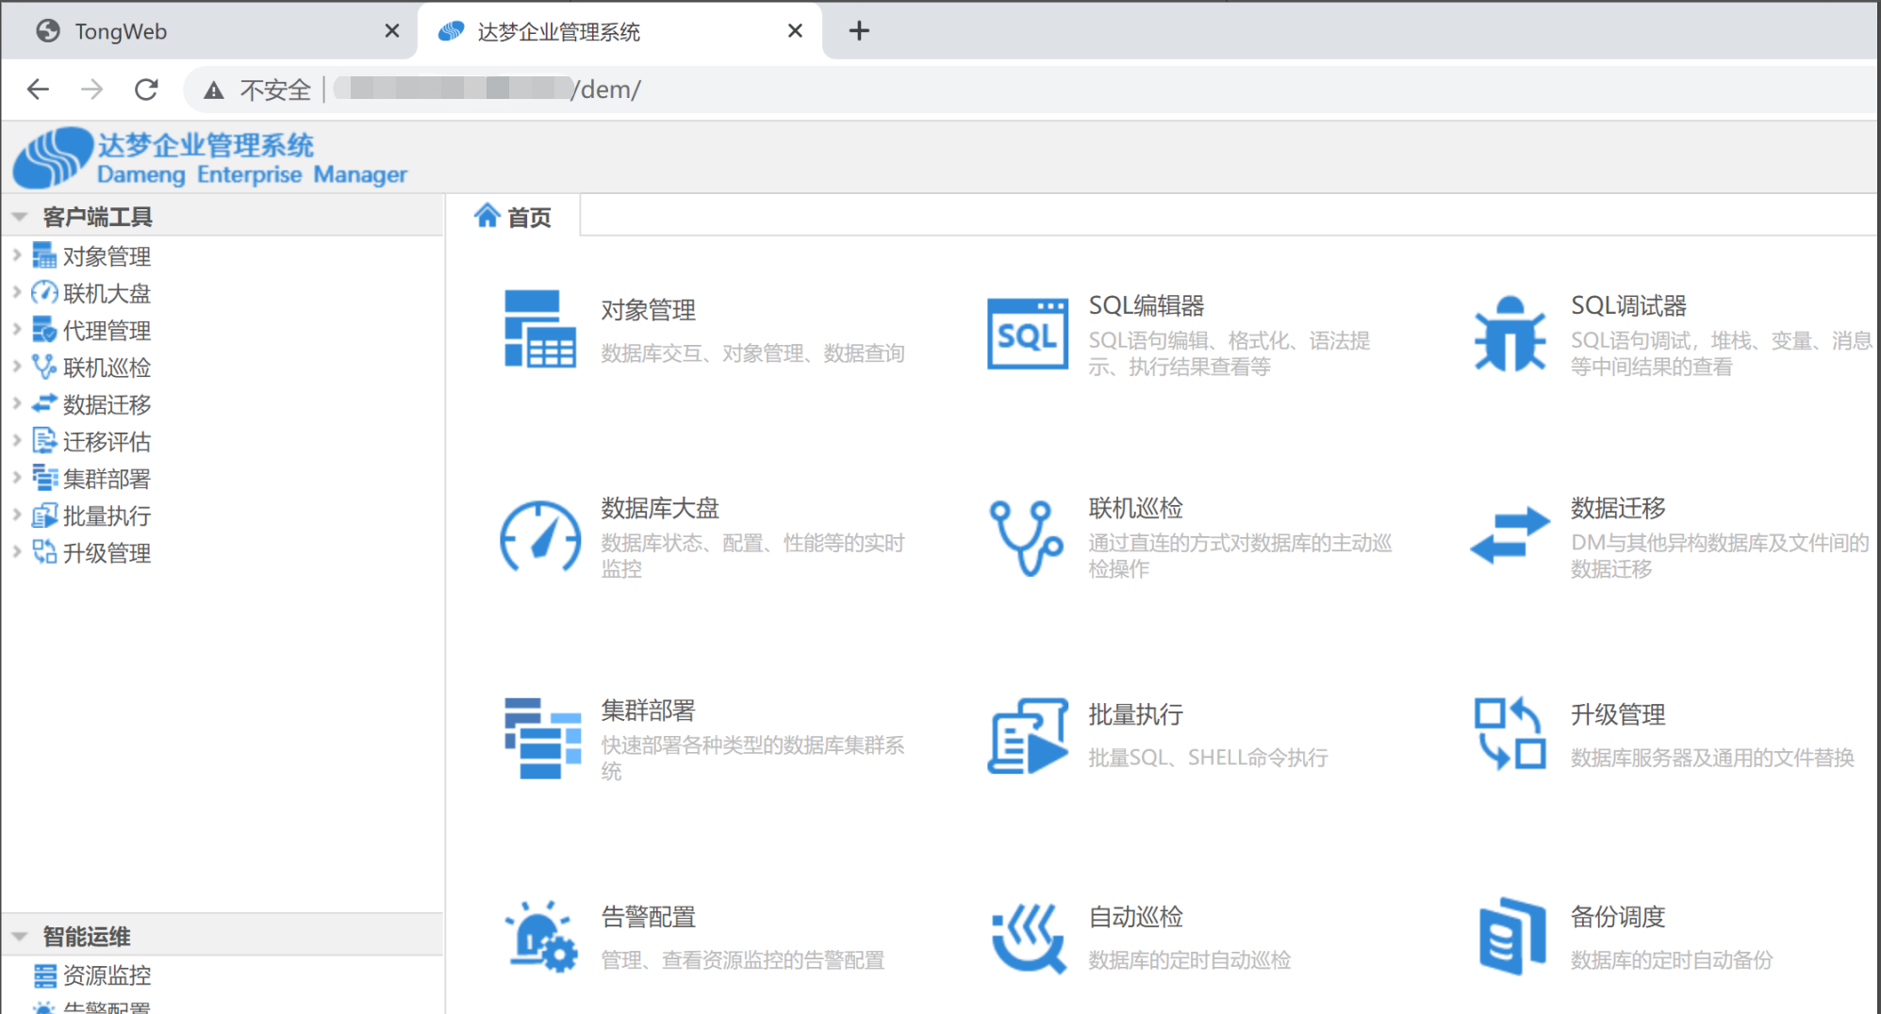Open 备份调度 title link
This screenshot has height=1014, width=1881.
pos(1618,916)
